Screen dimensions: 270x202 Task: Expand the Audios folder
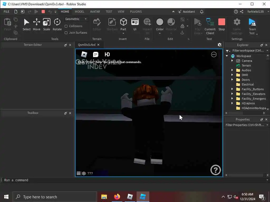[x=232, y=70]
